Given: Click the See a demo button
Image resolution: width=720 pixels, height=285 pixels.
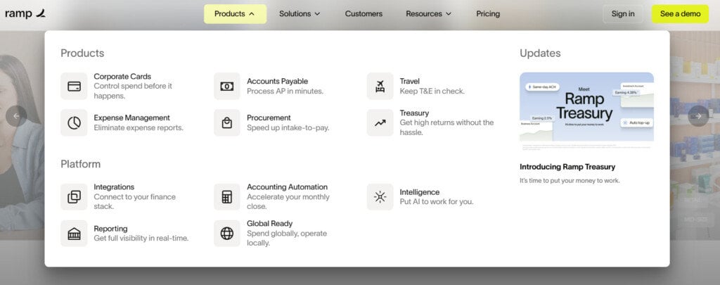Looking at the screenshot, I should coord(680,14).
